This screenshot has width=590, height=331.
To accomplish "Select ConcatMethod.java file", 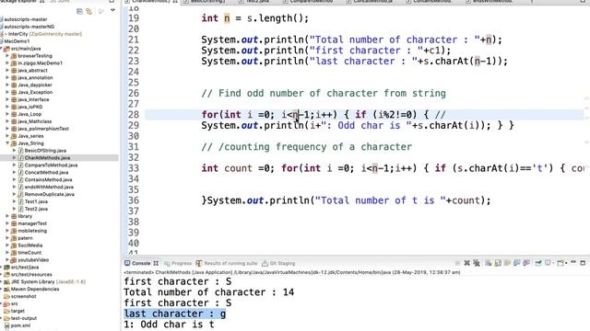I will pyautogui.click(x=46, y=172).
